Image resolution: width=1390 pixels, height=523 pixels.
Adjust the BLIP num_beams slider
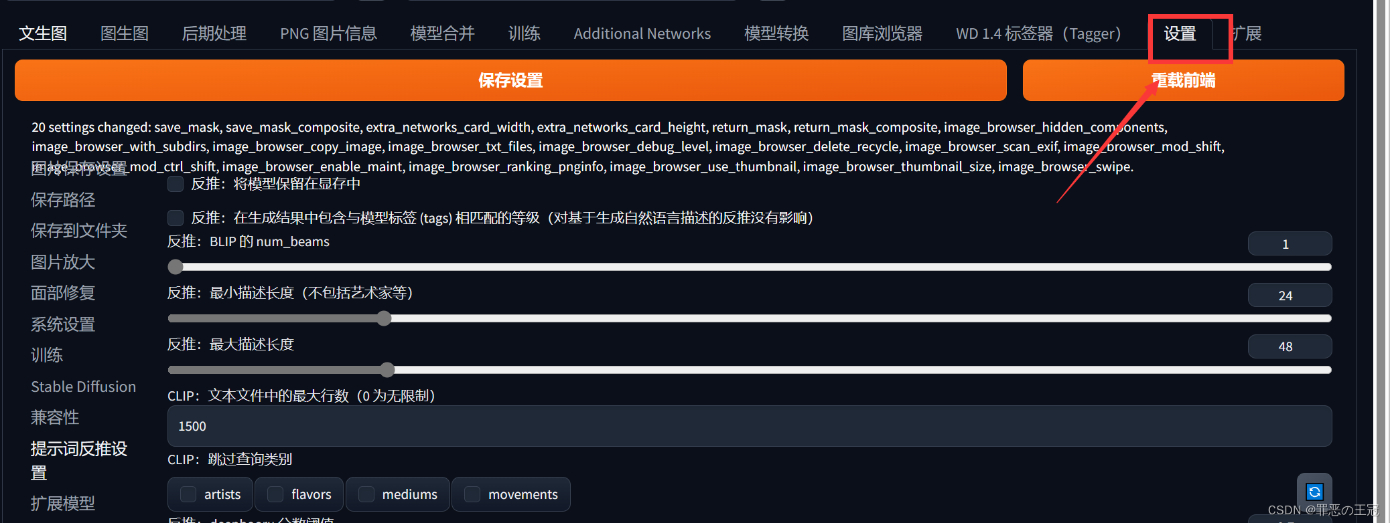[750, 267]
